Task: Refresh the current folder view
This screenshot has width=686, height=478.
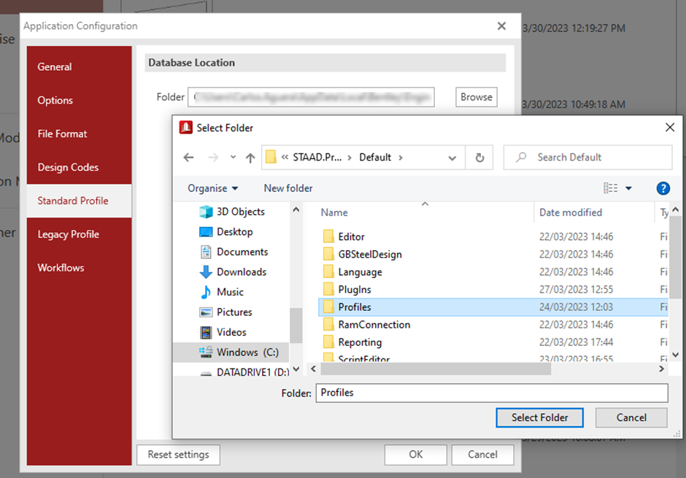Action: (x=479, y=158)
